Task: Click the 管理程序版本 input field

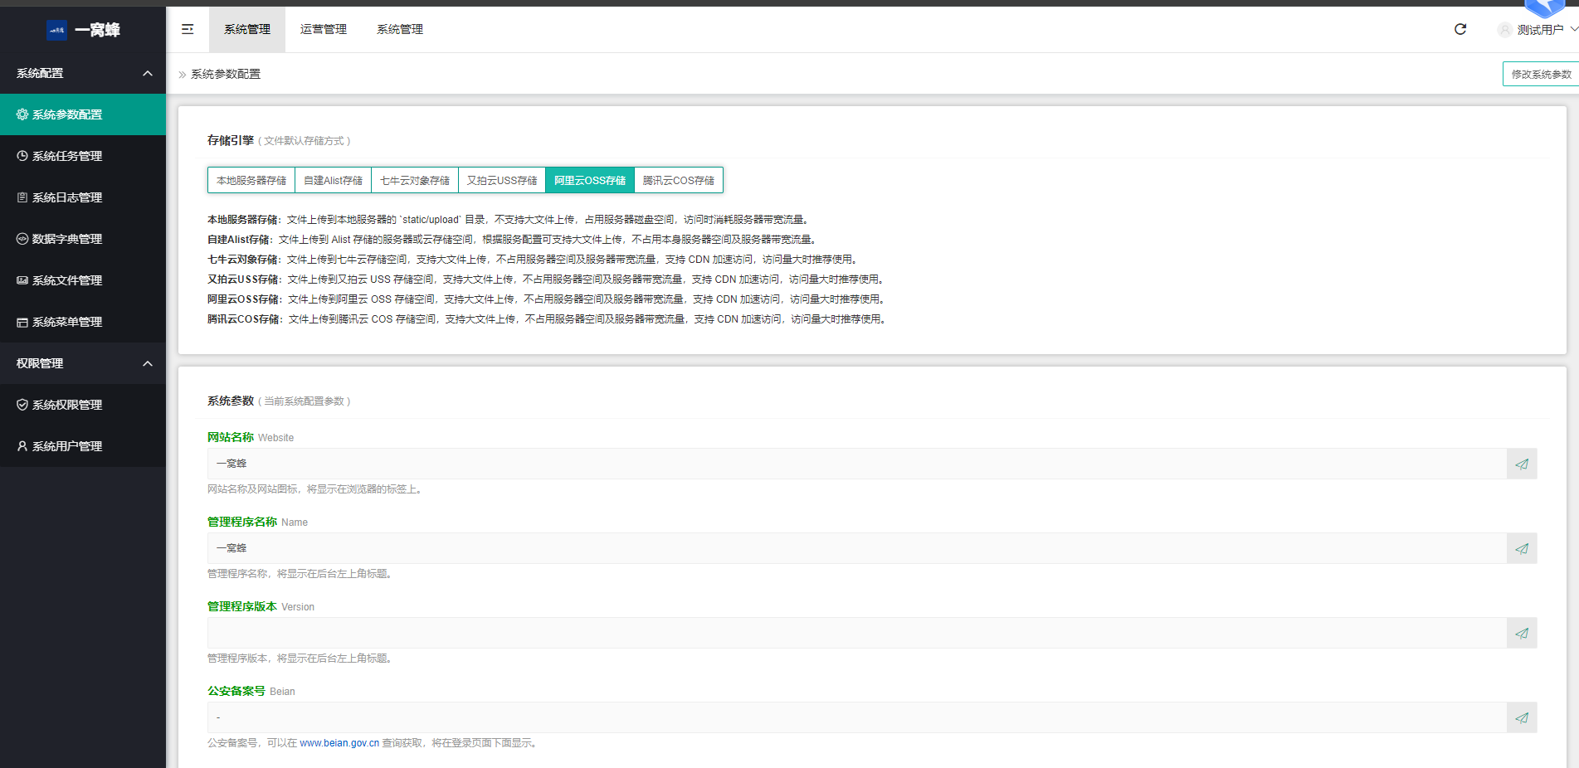Action: tap(857, 633)
